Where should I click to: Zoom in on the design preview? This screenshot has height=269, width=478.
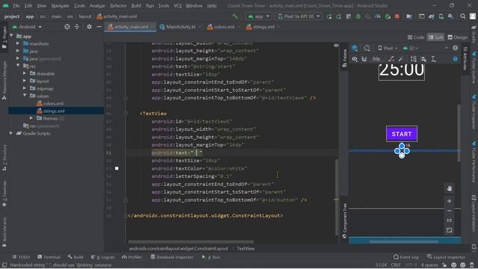pyautogui.click(x=450, y=201)
